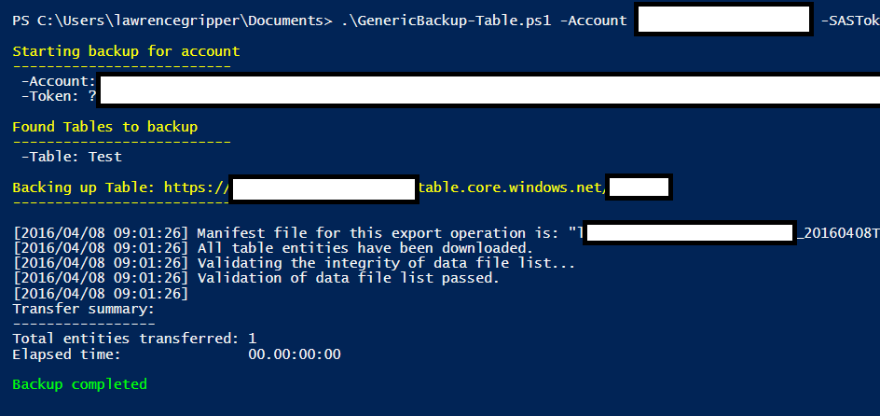Image resolution: width=880 pixels, height=416 pixels.
Task: Click the "Found Tables to backup" heading
Action: point(104,127)
